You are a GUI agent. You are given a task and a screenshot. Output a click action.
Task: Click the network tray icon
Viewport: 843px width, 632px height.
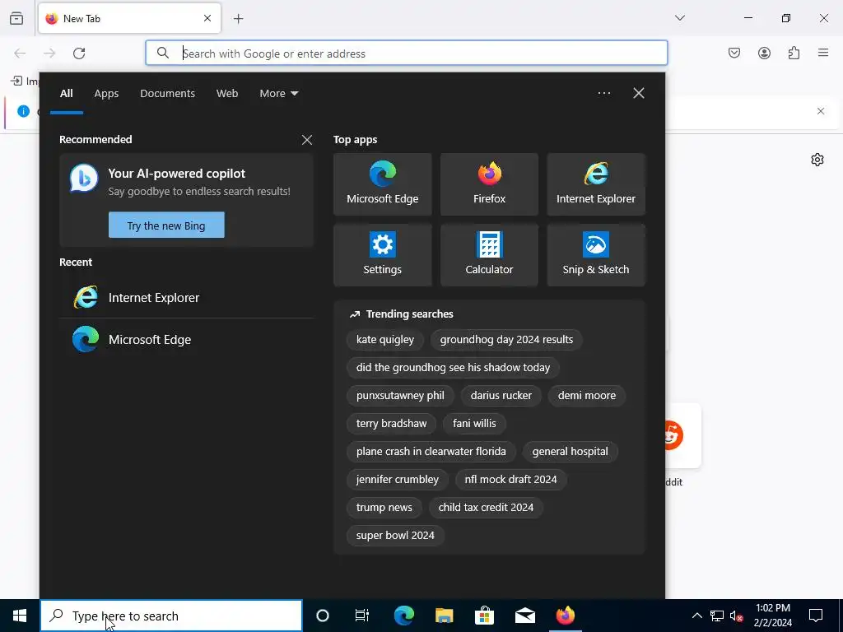click(717, 616)
